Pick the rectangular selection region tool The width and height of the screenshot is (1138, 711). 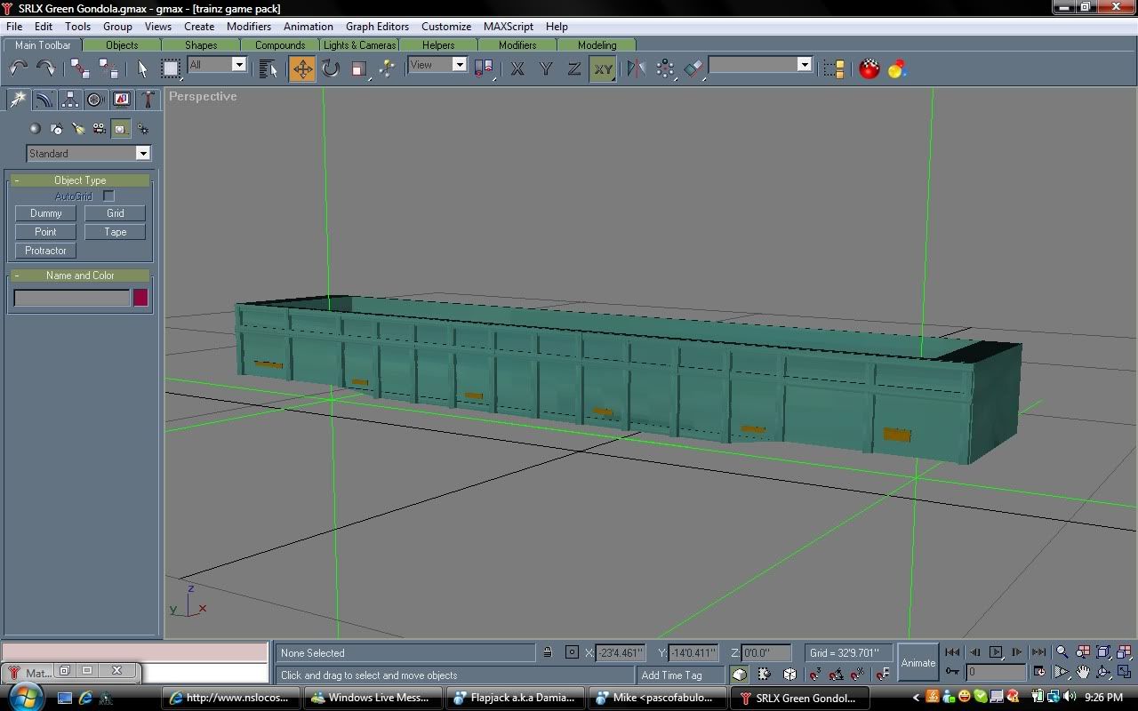[171, 68]
